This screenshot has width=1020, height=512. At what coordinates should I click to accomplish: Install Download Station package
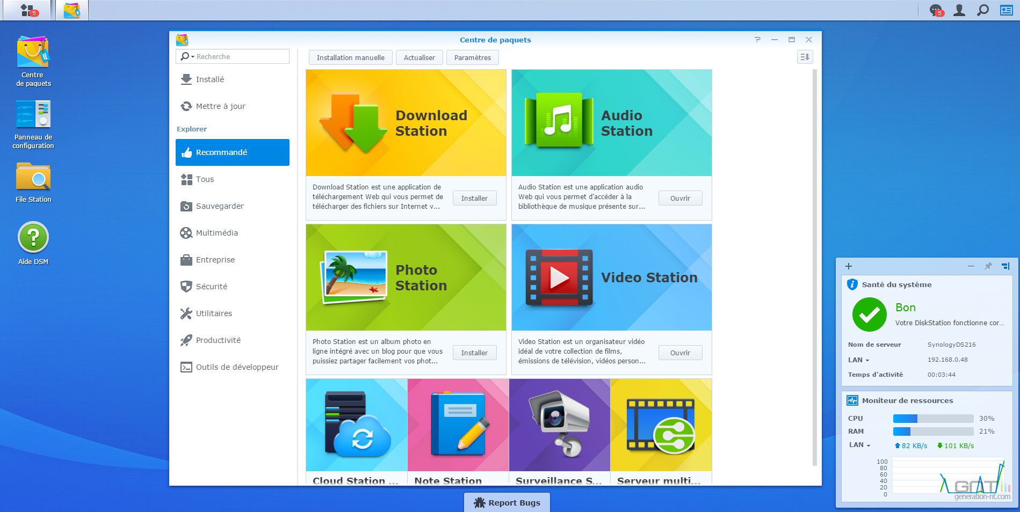click(475, 198)
